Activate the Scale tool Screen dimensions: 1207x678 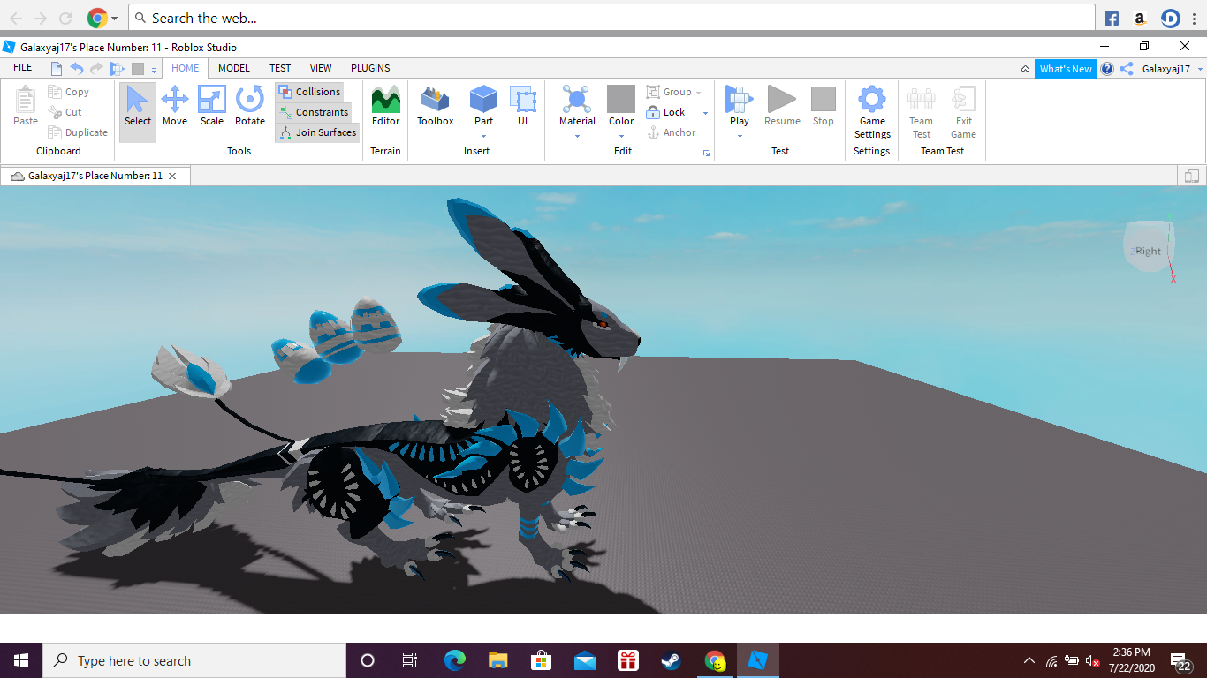[x=212, y=107]
